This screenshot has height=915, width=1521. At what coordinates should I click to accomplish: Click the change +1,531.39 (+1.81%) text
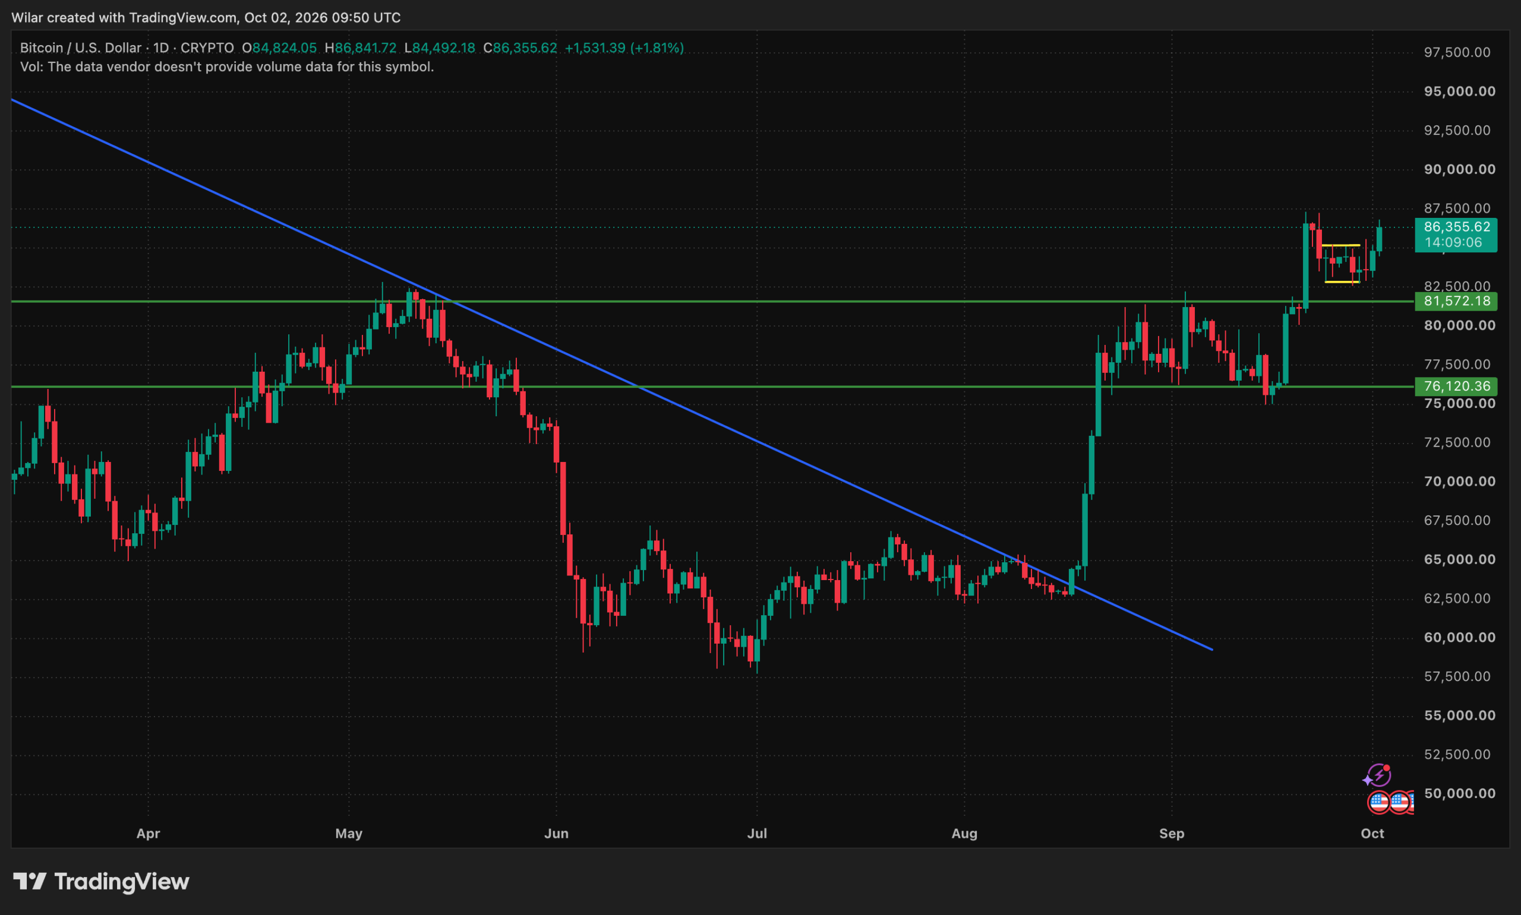point(624,48)
